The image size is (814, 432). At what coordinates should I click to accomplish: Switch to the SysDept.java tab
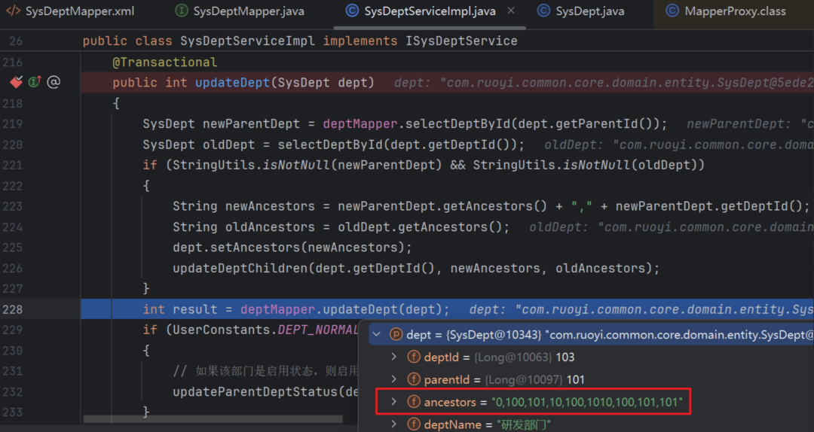pos(589,11)
